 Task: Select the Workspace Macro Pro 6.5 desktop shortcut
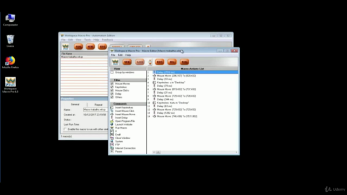(10, 85)
